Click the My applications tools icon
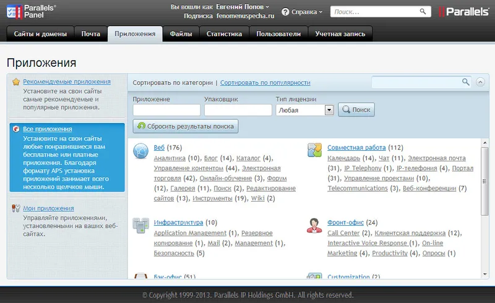The width and height of the screenshot is (495, 303). pyautogui.click(x=16, y=208)
